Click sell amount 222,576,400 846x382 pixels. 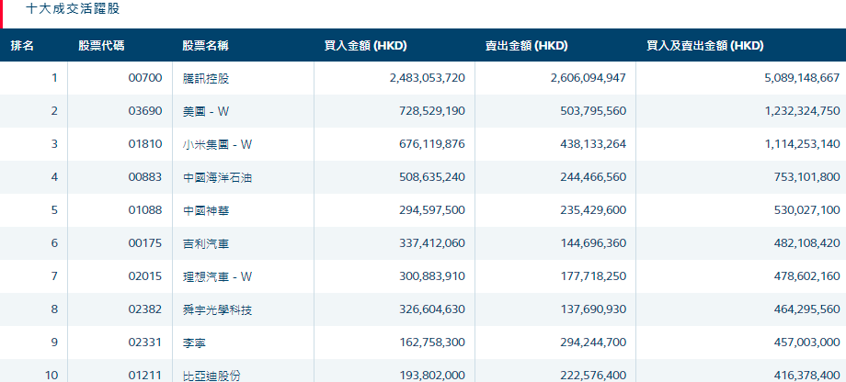(x=593, y=376)
